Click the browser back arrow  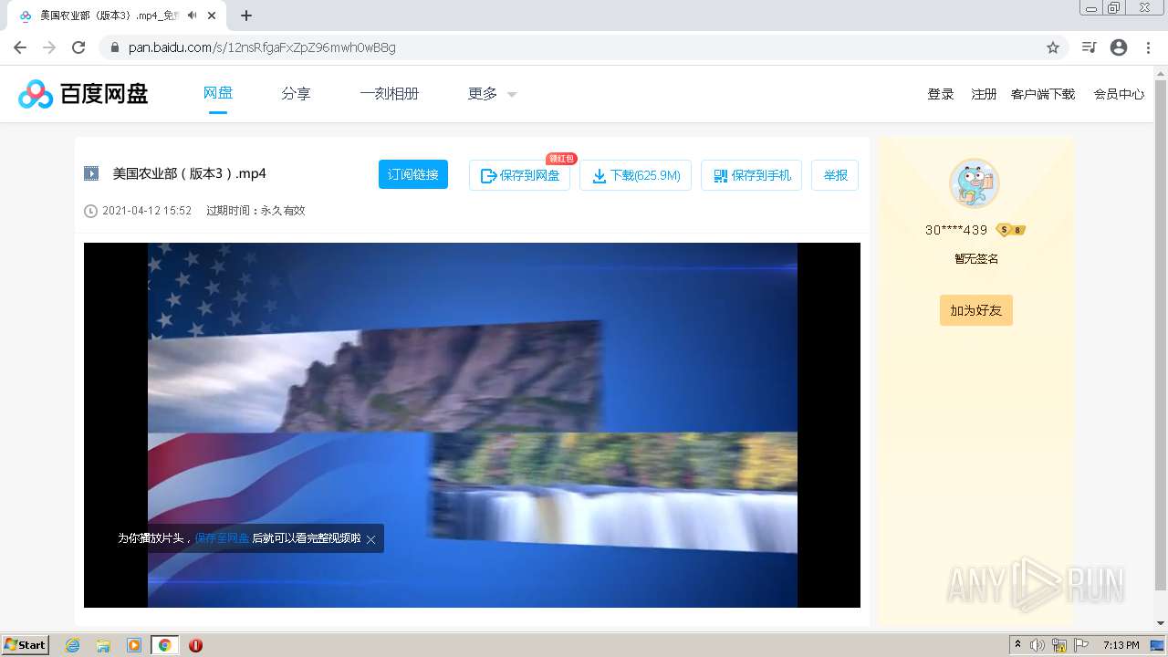click(x=20, y=47)
